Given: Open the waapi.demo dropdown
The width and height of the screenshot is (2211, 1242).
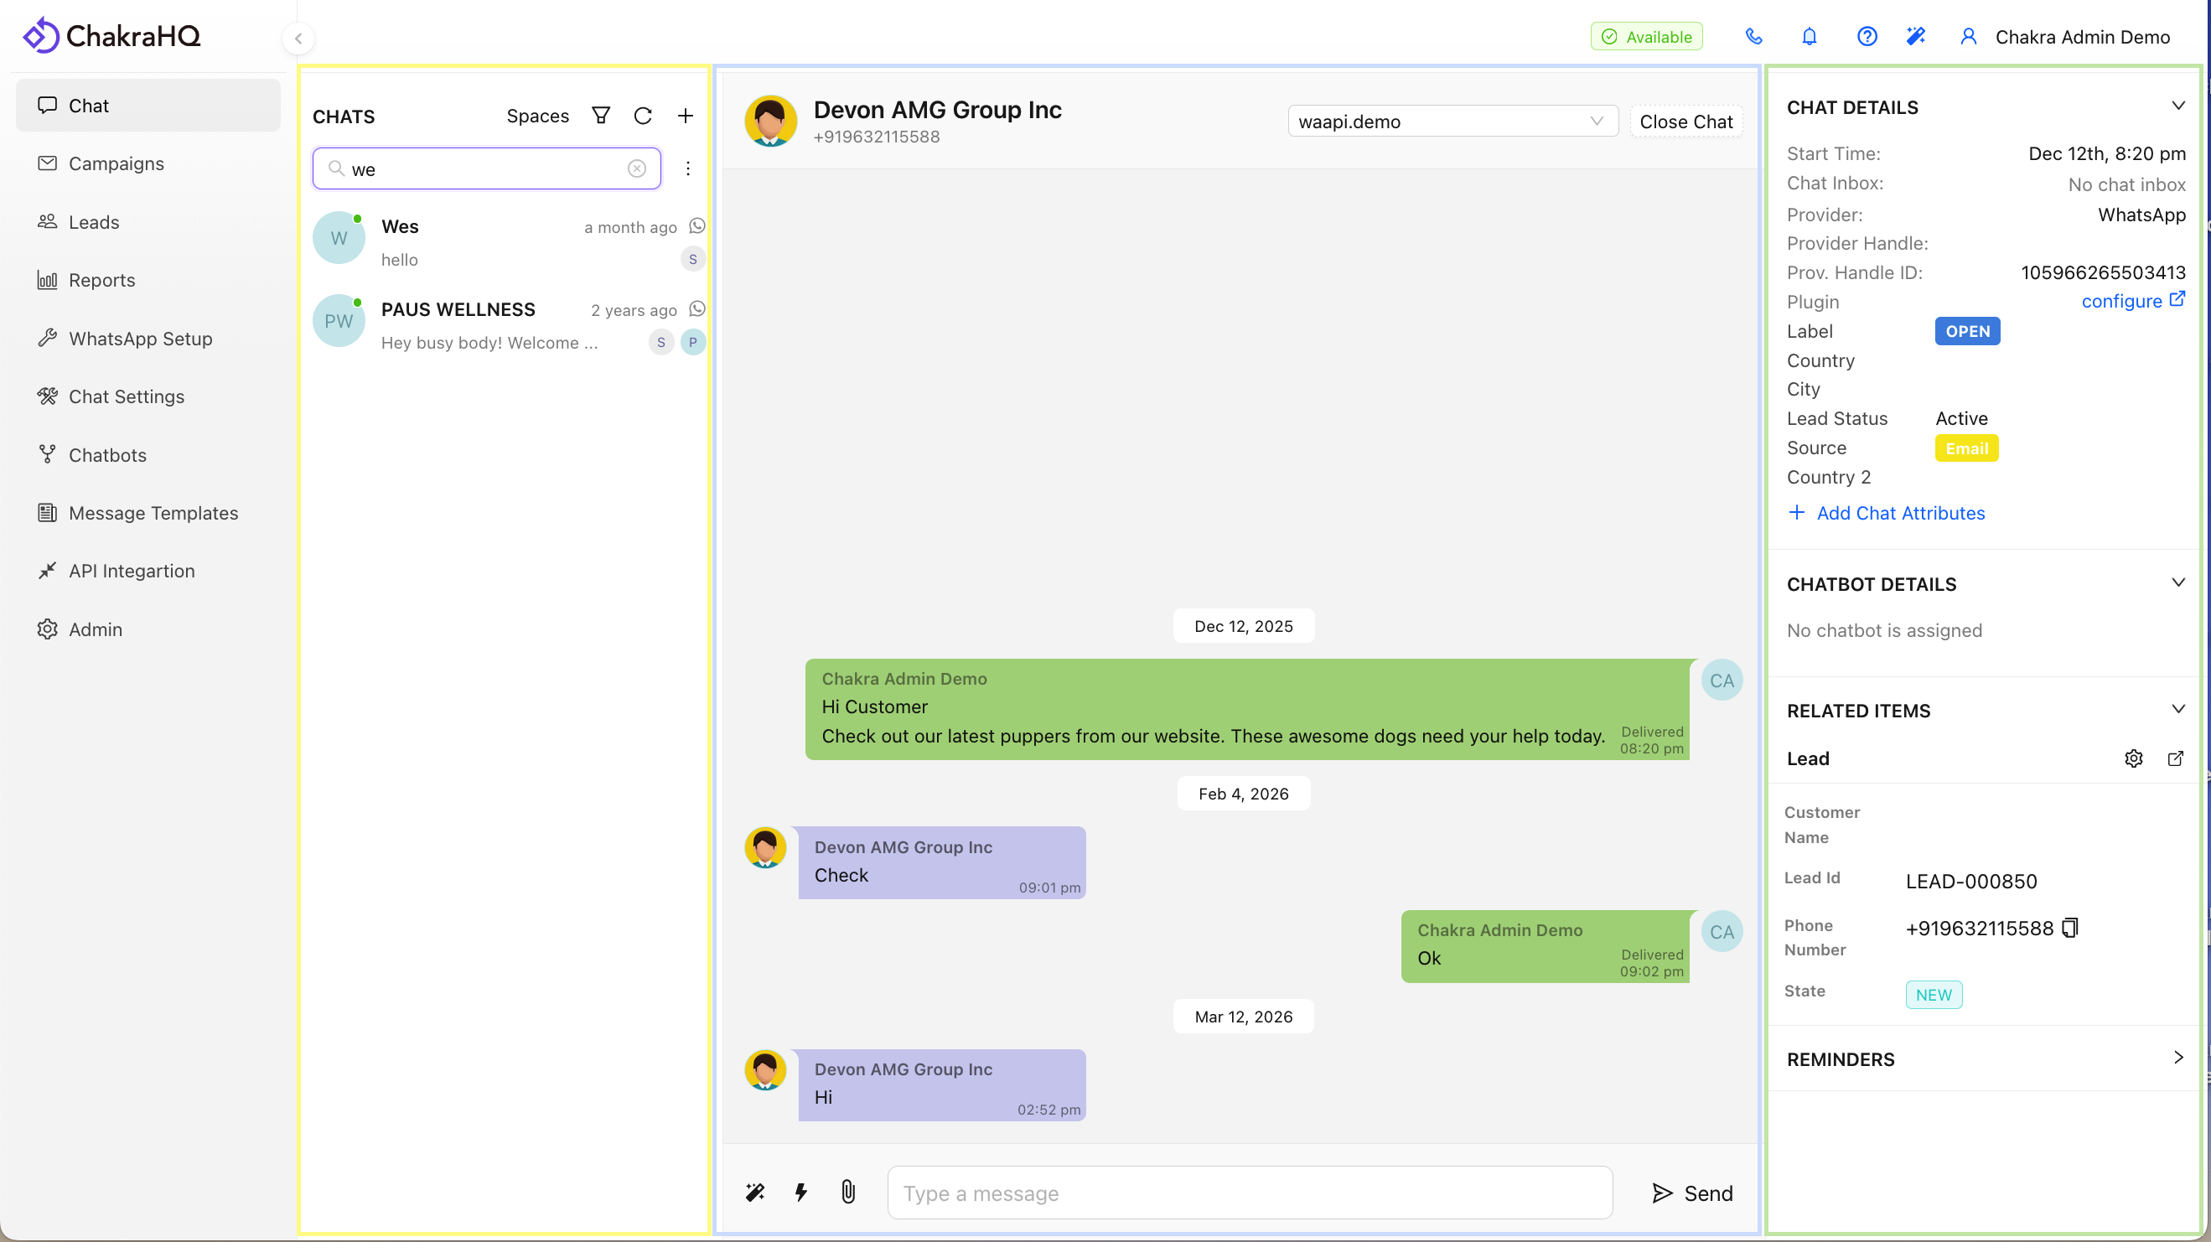Looking at the screenshot, I should (1452, 121).
